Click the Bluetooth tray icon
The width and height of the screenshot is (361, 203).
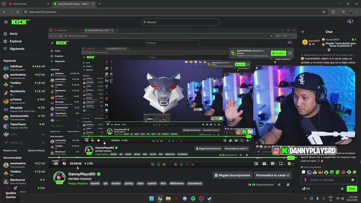coord(317,198)
